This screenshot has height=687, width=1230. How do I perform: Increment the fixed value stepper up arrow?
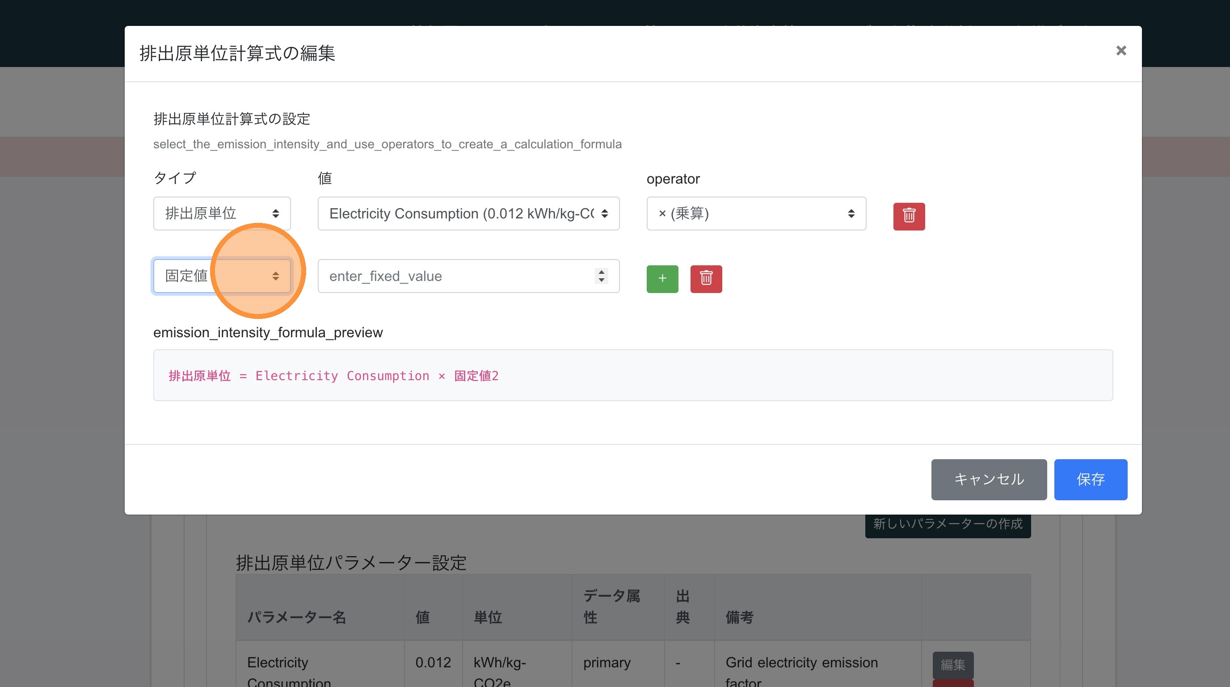601,272
